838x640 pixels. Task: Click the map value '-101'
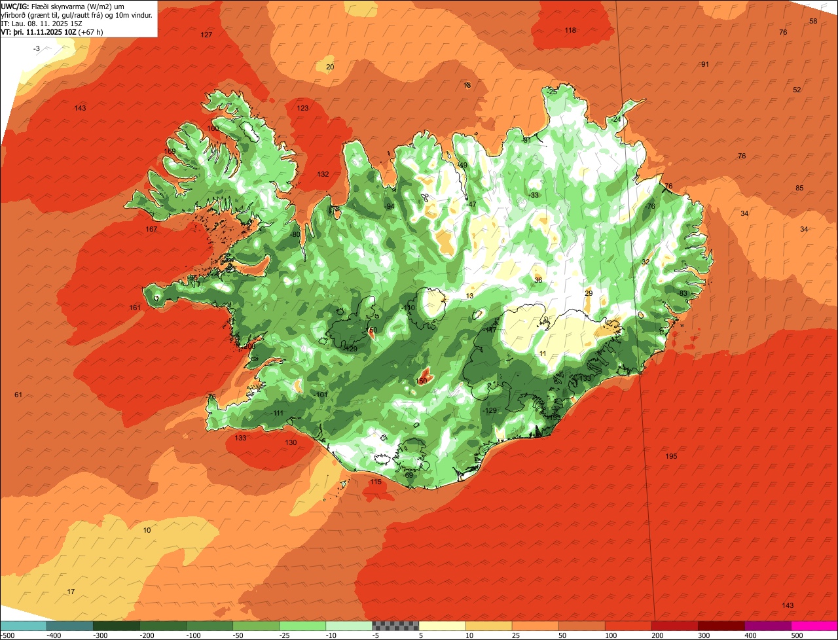(321, 395)
